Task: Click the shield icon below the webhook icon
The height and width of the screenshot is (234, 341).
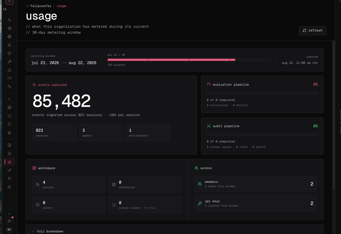Action: (9, 53)
